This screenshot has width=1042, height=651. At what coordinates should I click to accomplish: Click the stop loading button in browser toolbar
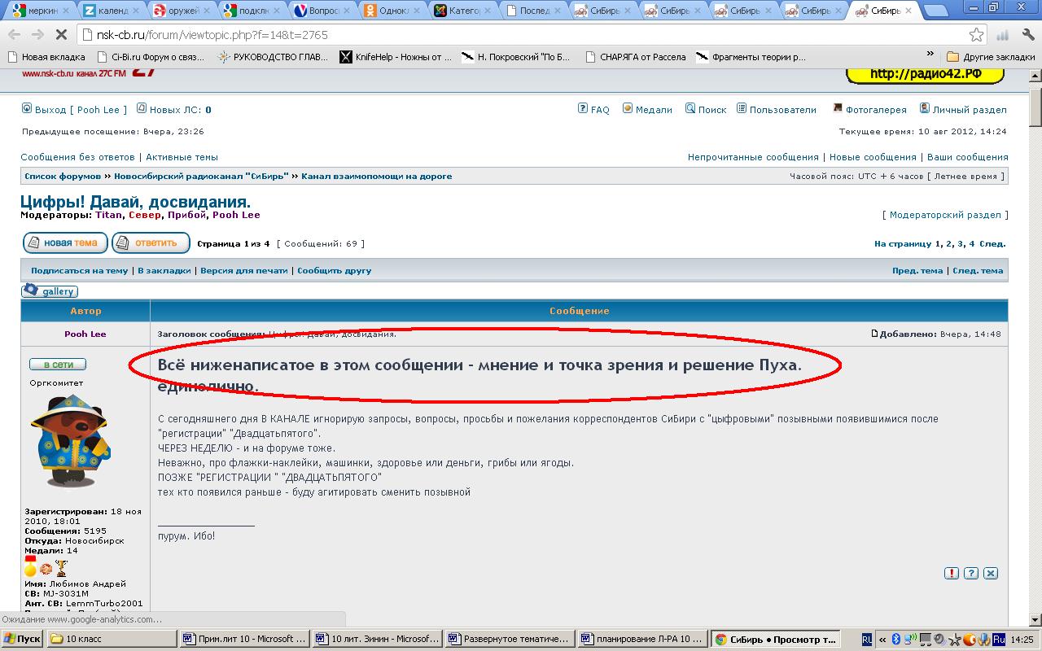(x=61, y=35)
